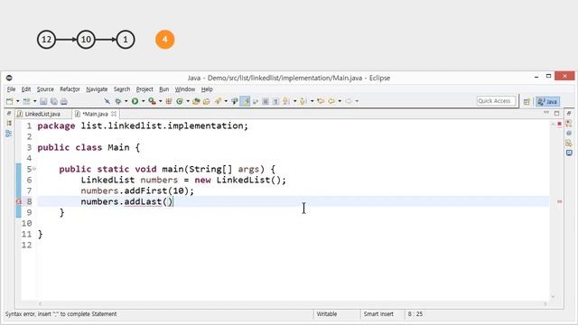Click the Next Annotation toolbar icon
The width and height of the screenshot is (578, 325).
click(x=286, y=101)
